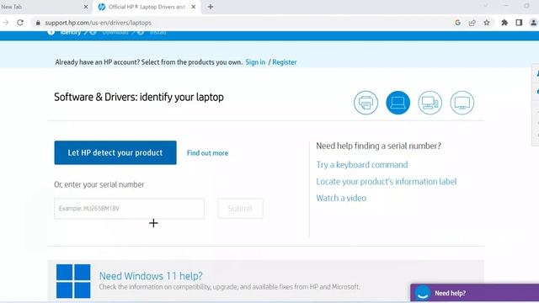Click Let HP detect your product
Viewport: 539px width, 303px height.
[x=115, y=152]
